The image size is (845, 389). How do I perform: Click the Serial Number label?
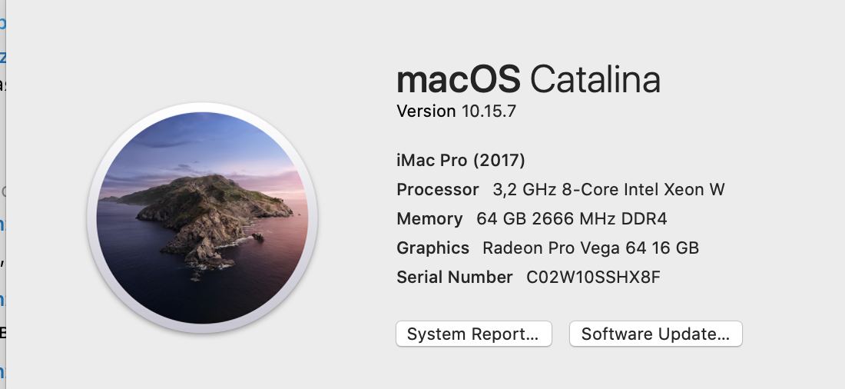[454, 278]
